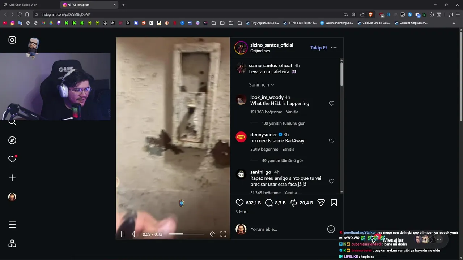Open the Brave Shields lion icon
This screenshot has height=260, width=463.
point(370,14)
